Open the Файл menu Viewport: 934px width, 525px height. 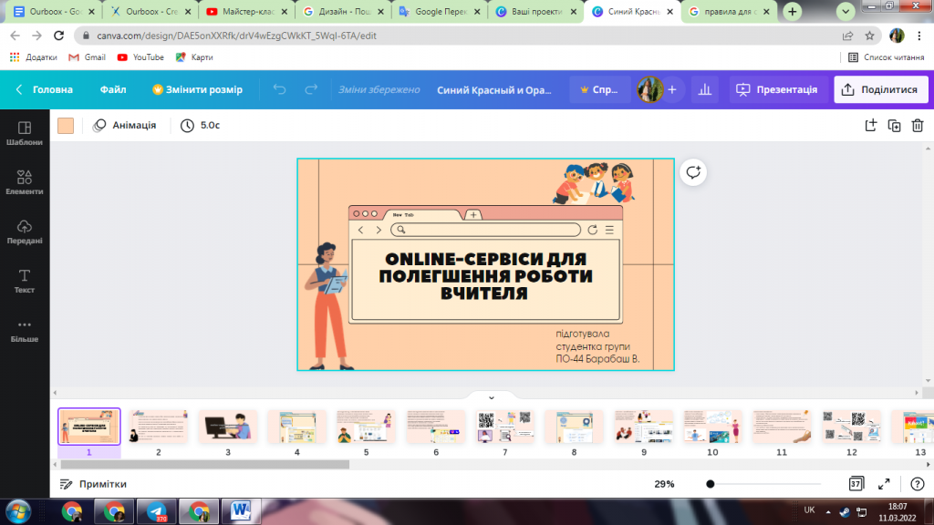point(113,89)
